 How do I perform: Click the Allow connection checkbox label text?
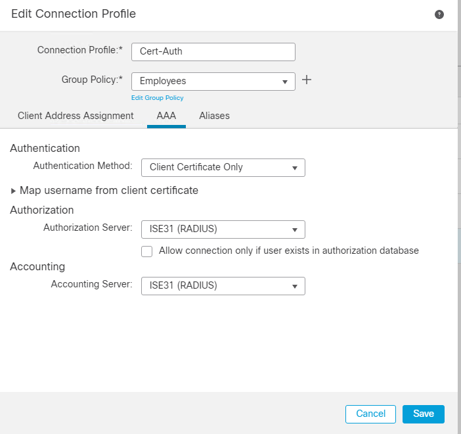289,251
